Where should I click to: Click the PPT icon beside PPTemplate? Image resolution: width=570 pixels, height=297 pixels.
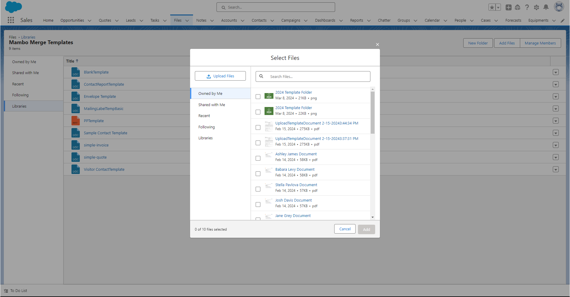tap(76, 121)
